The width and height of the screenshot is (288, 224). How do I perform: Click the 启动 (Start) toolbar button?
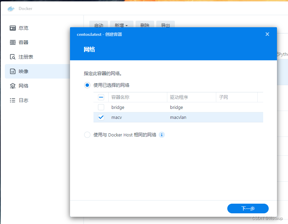[x=99, y=25]
